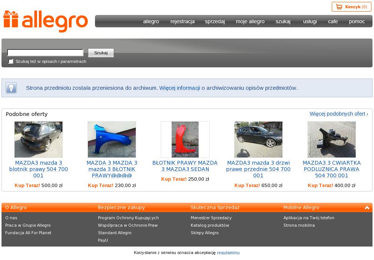Open Standard Allegro footer link
This screenshot has width=374, height=260.
click(115, 233)
